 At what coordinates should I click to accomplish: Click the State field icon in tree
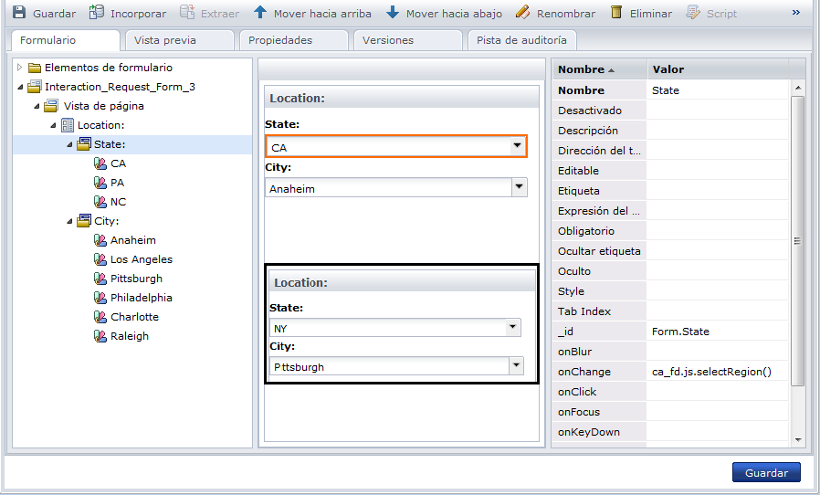pos(84,144)
